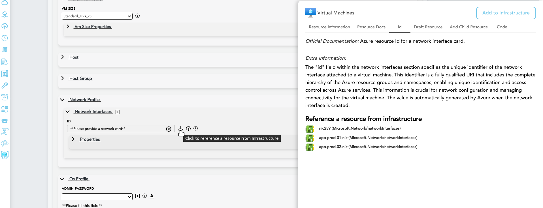
Task: Reference nic259 network interface
Action: 360,128
